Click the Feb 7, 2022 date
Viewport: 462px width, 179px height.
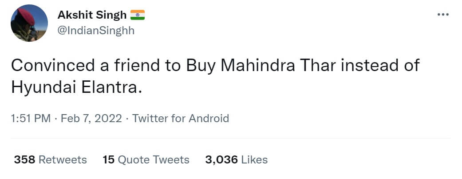click(x=91, y=119)
